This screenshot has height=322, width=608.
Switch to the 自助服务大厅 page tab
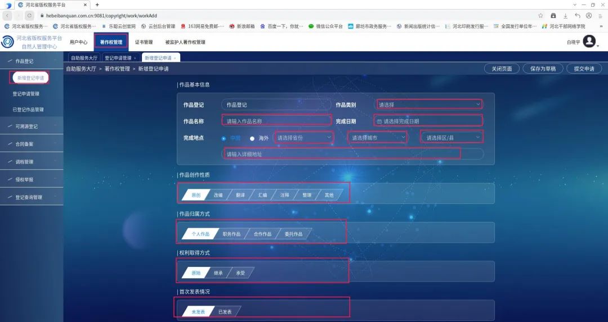click(x=84, y=58)
